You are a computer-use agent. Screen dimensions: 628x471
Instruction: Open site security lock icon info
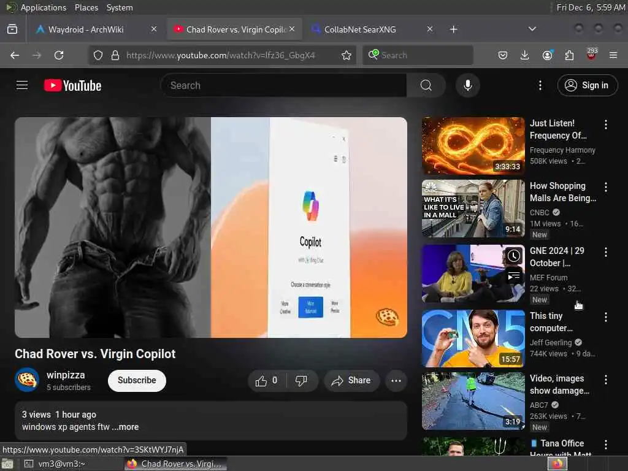click(x=115, y=55)
